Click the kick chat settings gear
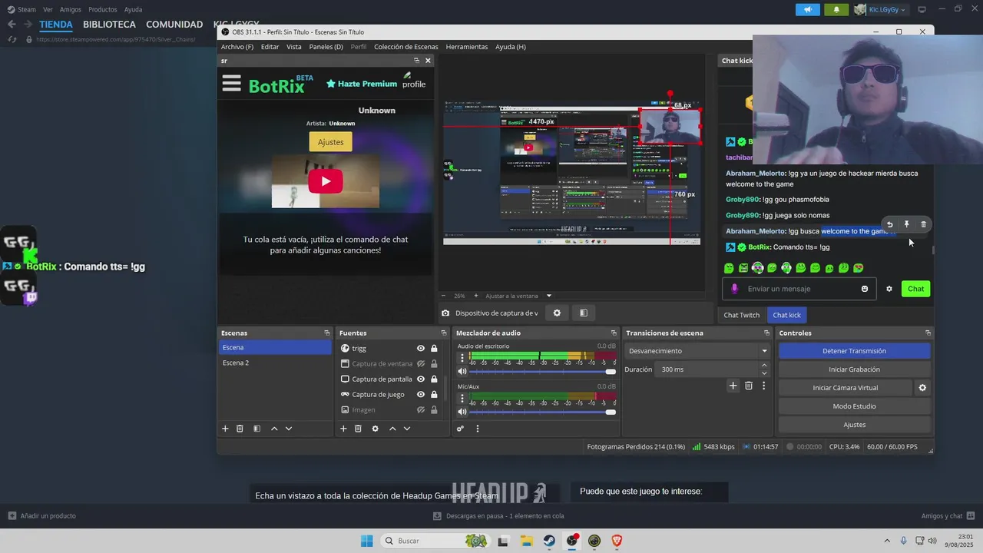This screenshot has height=553, width=983. 889,289
